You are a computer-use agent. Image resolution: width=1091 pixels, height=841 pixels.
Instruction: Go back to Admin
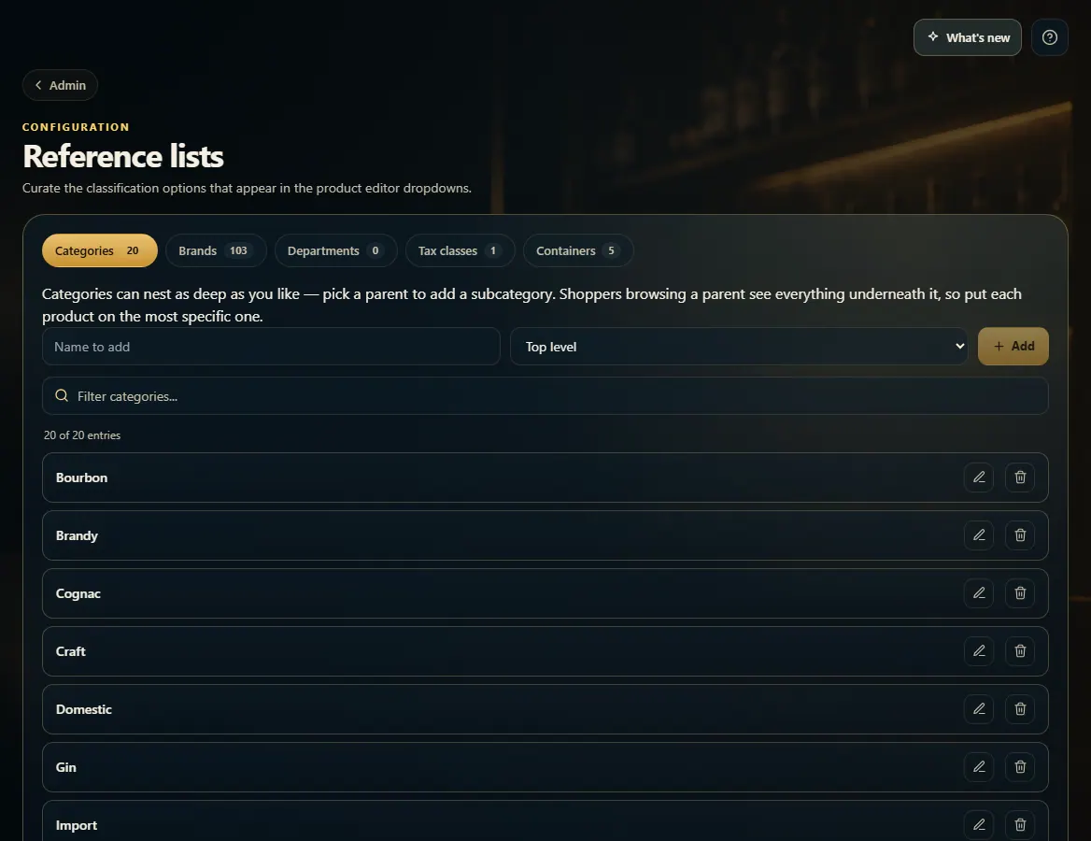click(60, 85)
